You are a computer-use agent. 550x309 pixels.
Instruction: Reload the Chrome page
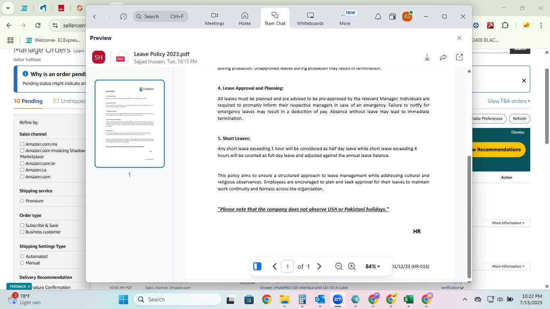[x=38, y=25]
